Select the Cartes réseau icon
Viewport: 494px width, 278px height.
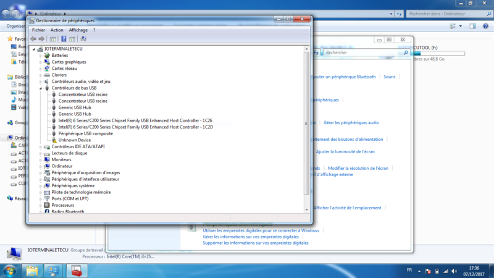[47, 69]
